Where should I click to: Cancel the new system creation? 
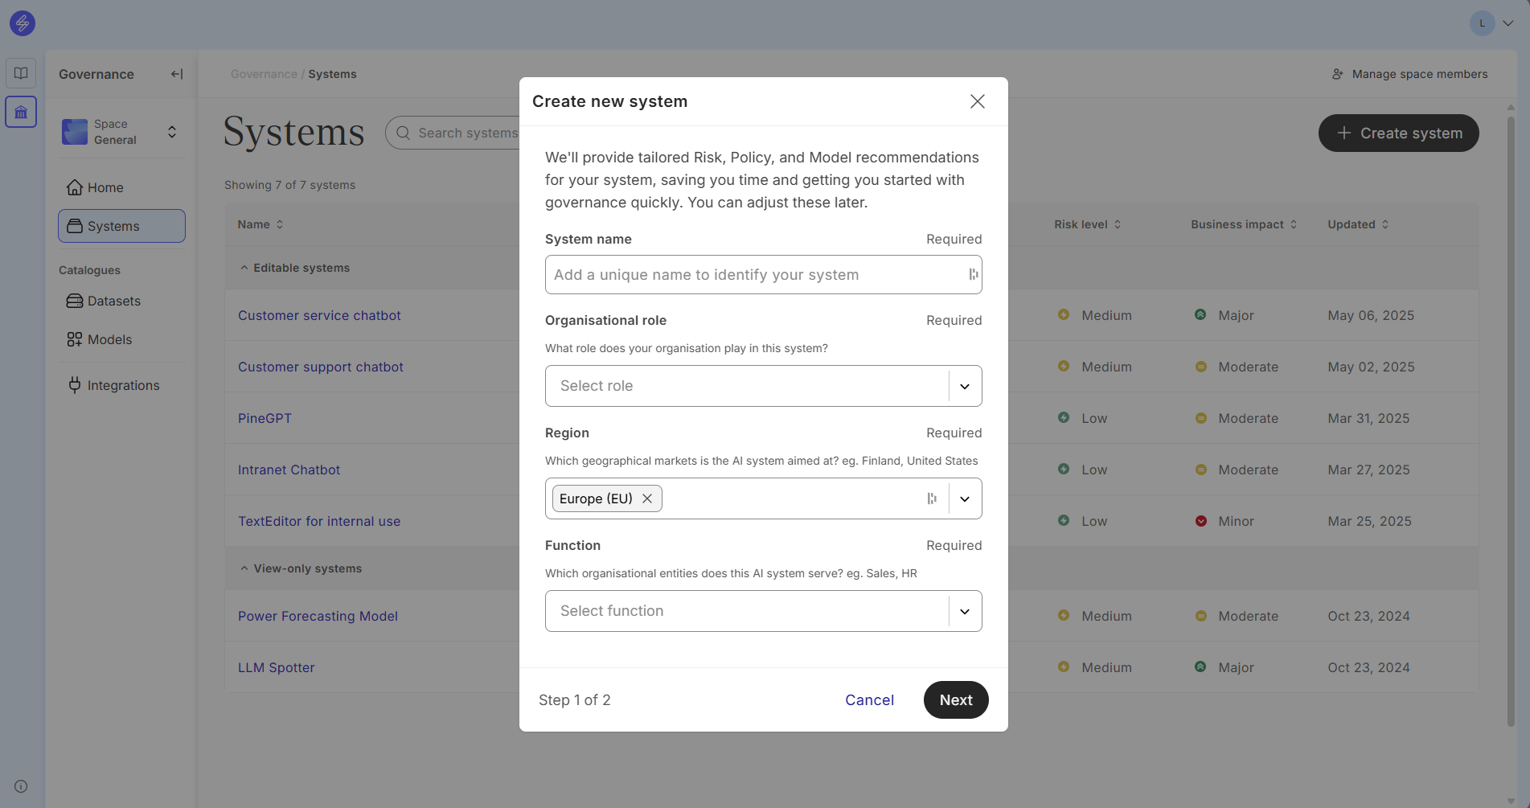(x=869, y=699)
